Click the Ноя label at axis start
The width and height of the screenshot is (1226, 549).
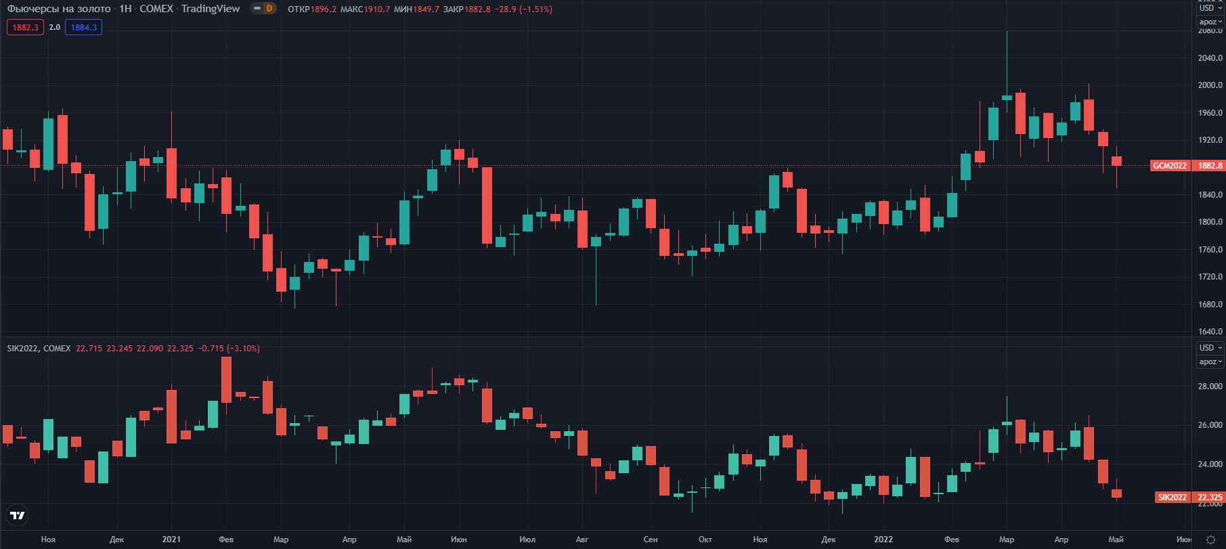click(48, 540)
